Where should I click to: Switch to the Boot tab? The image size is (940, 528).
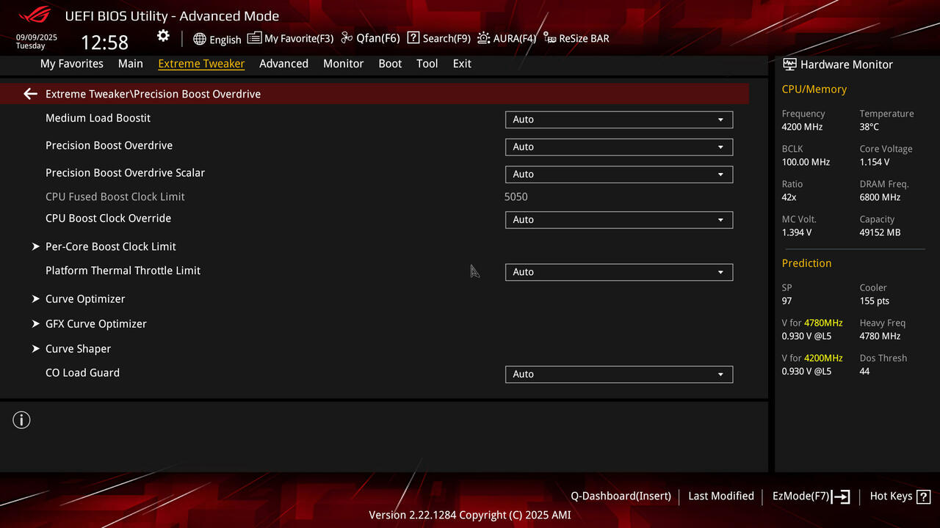[390, 64]
